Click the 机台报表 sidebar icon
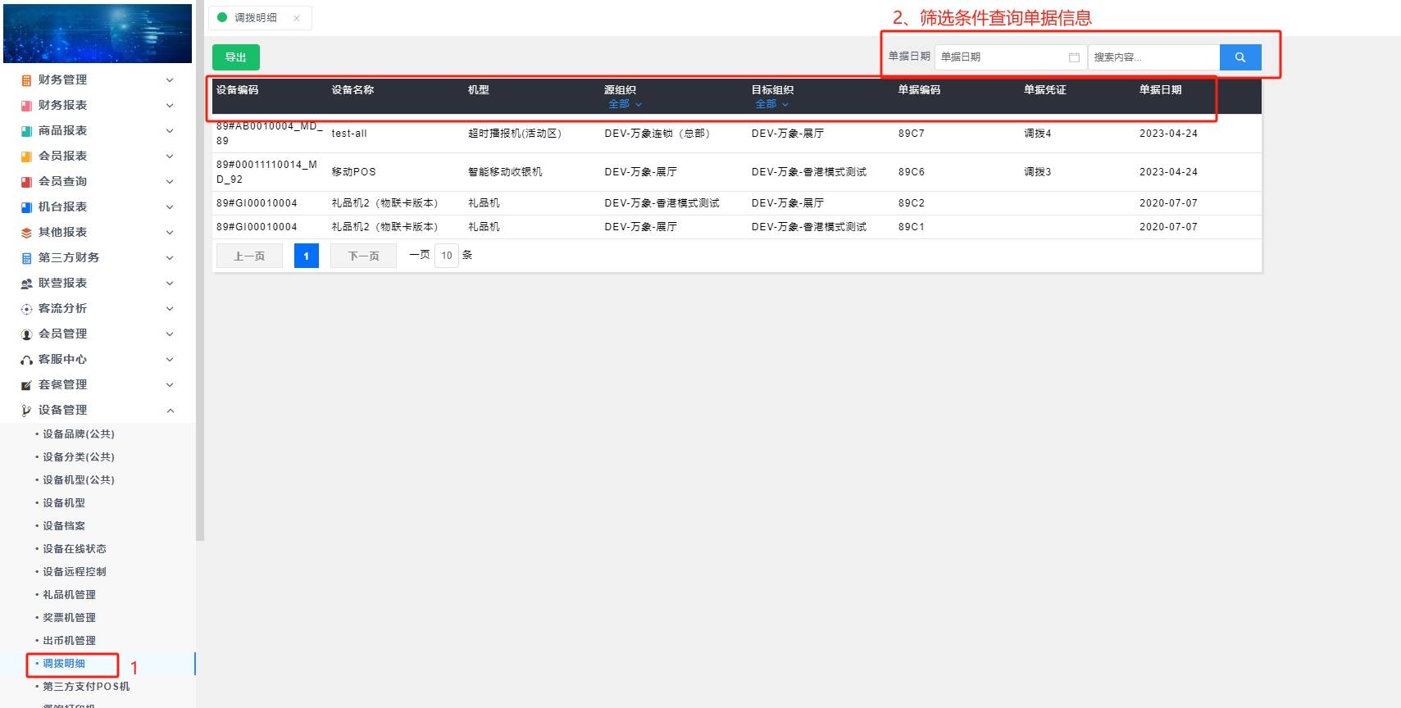Screen dimensions: 1401x708 26,207
